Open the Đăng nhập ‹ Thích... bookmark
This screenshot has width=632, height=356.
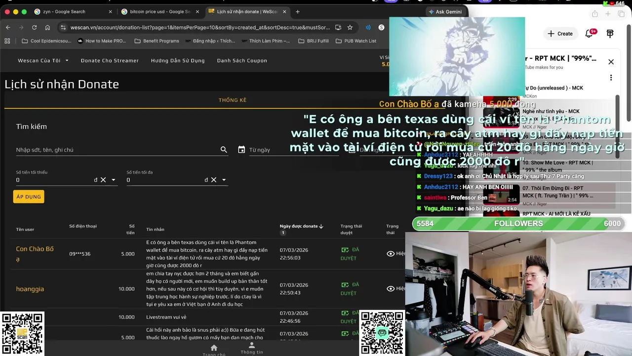coord(210,41)
